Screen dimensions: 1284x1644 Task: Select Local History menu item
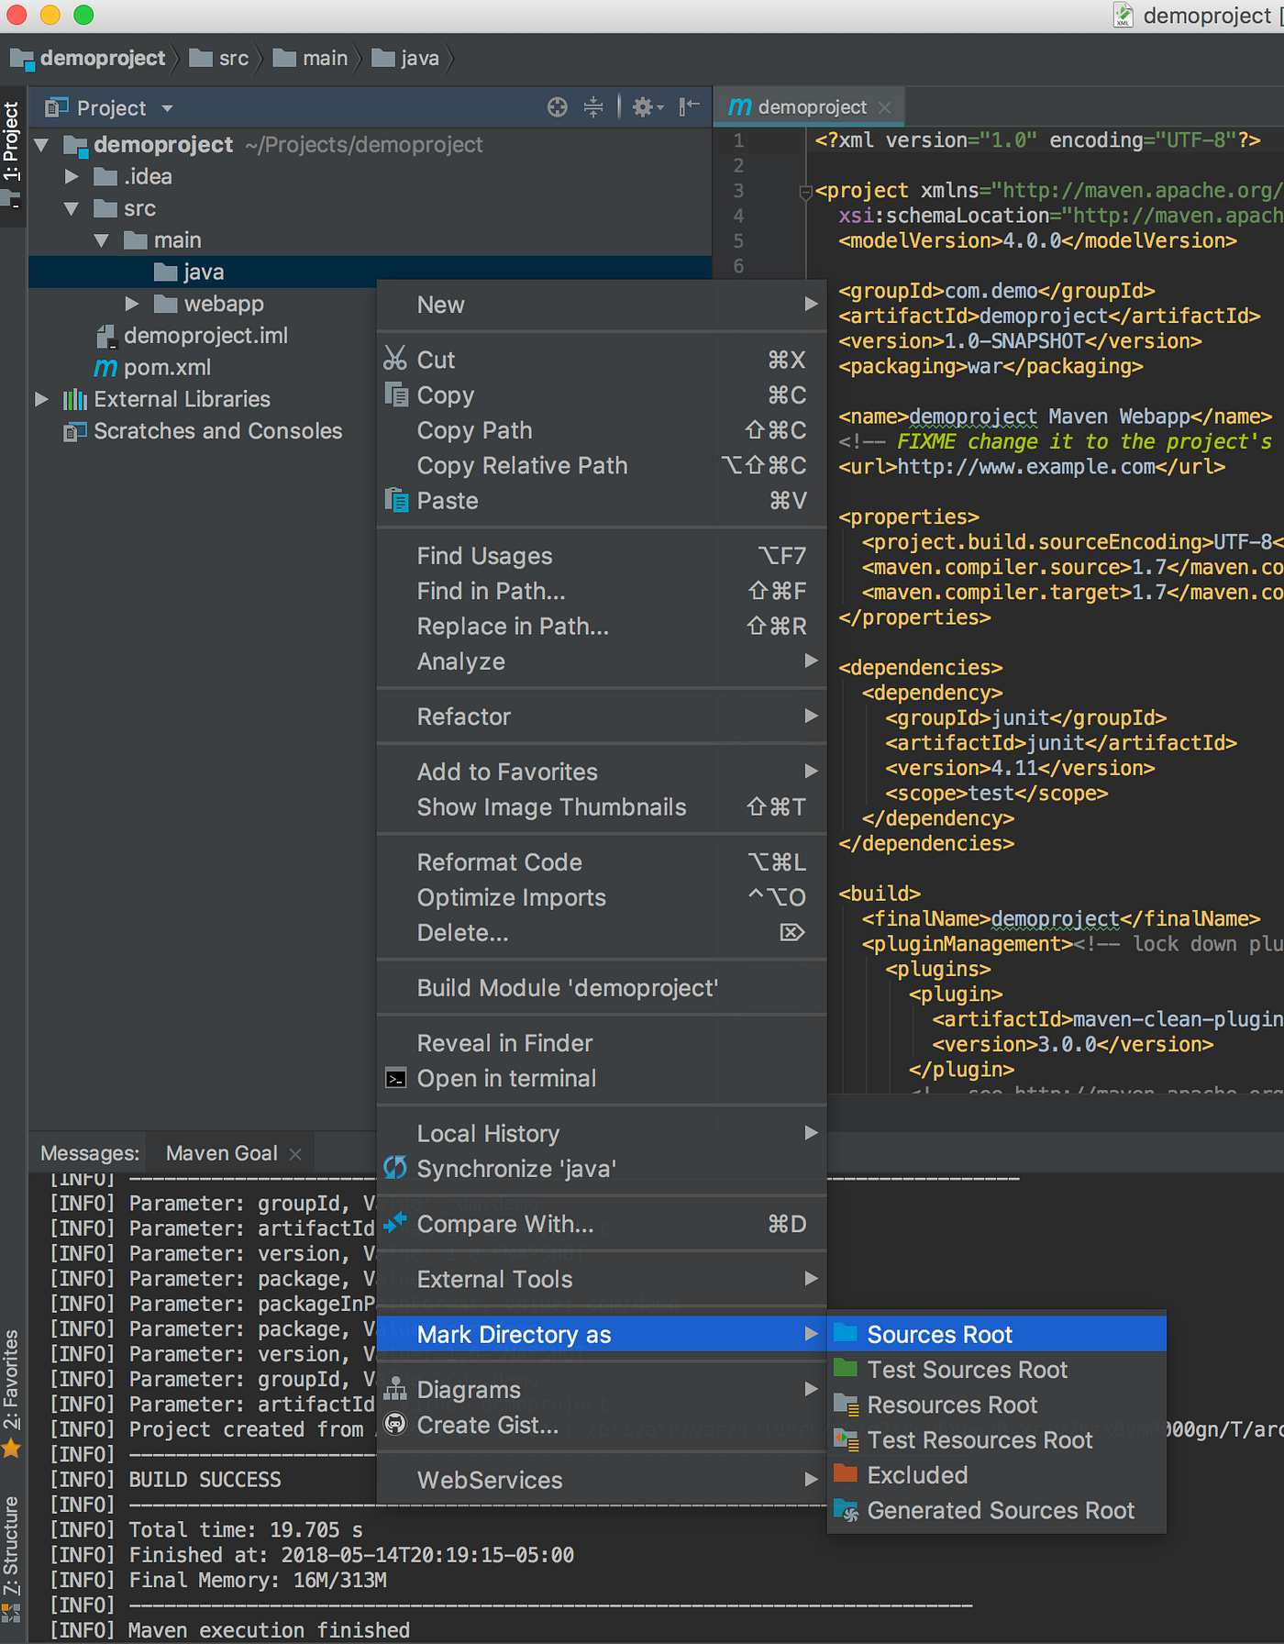click(x=602, y=1133)
